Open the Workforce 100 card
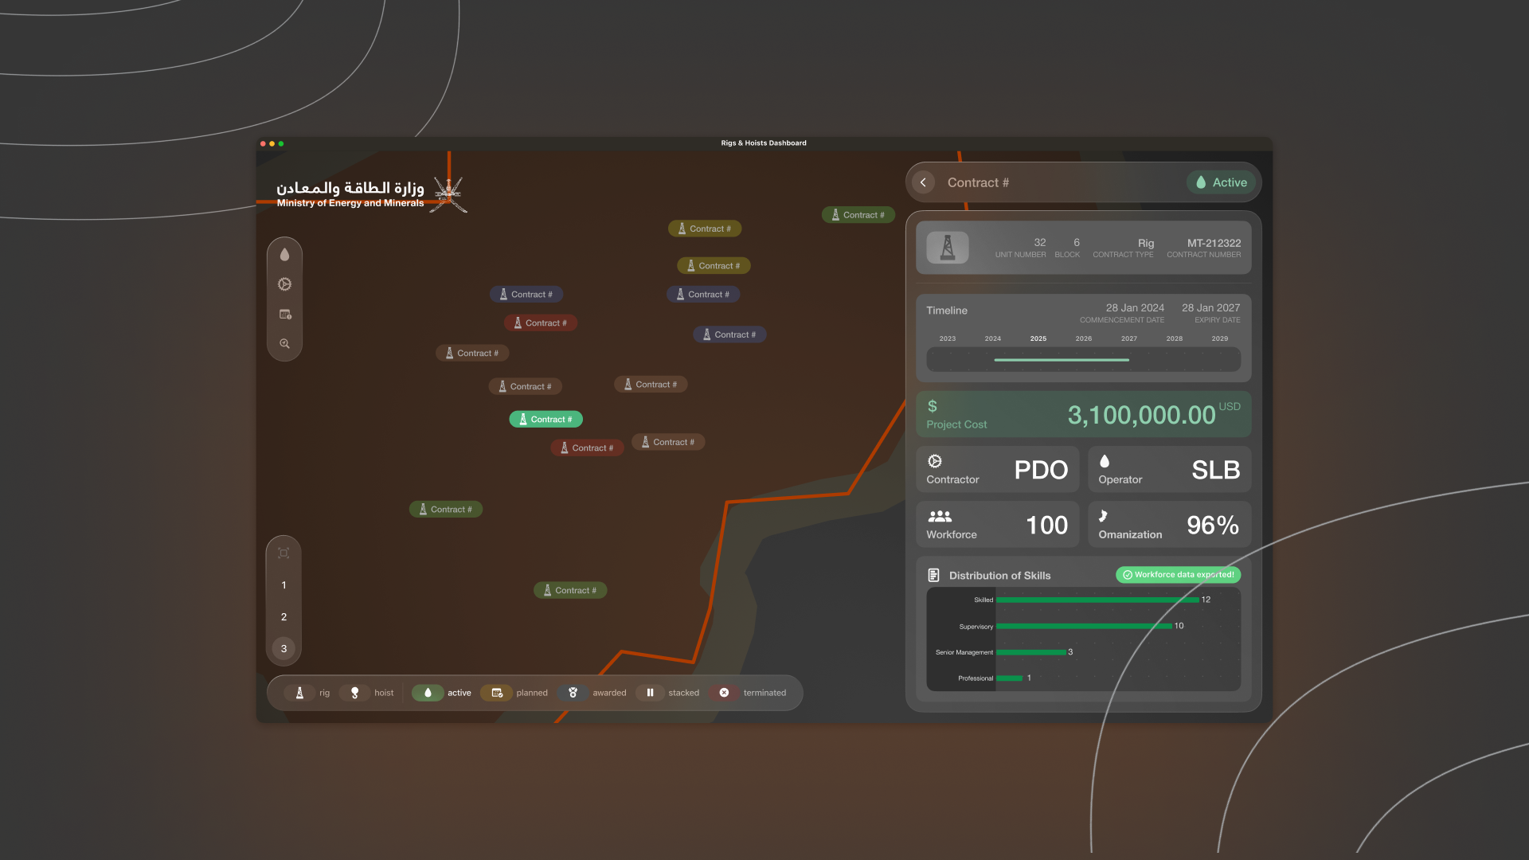Viewport: 1529px width, 860px height. (998, 524)
